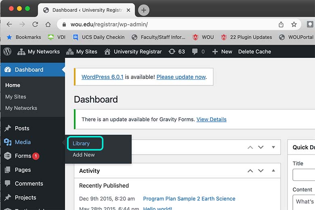Click the Quick Draft Content box

[304, 202]
